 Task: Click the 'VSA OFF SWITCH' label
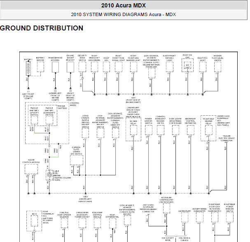[85, 126]
